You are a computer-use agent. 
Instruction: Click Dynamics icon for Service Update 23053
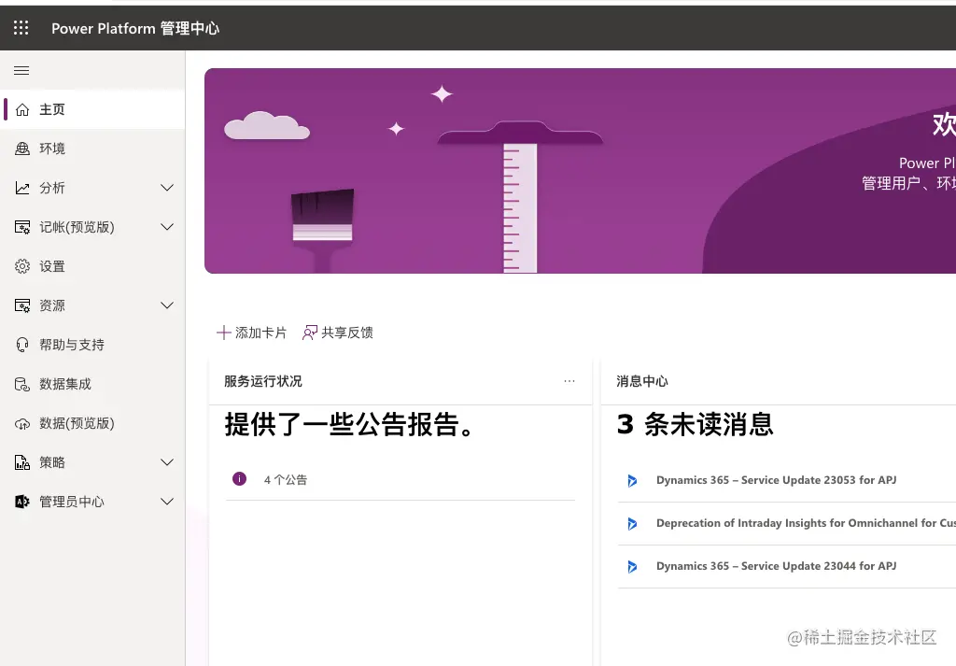[x=632, y=481]
